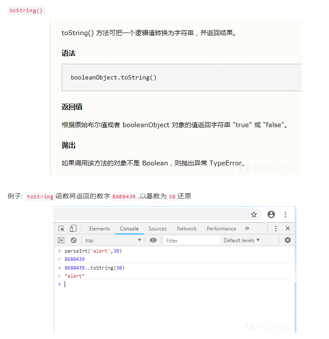This screenshot has width=329, height=339.
Task: Click the console Filter input field
Action: (x=191, y=240)
